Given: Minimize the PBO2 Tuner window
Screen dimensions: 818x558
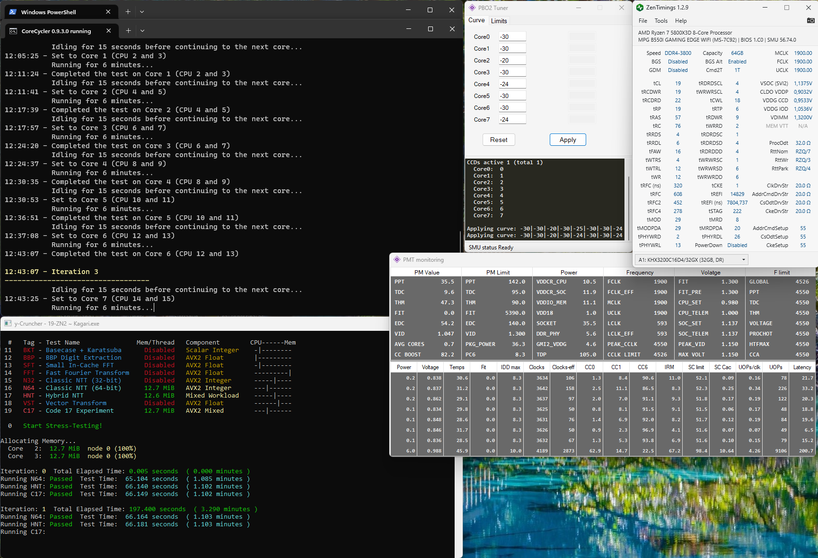Looking at the screenshot, I should (579, 8).
